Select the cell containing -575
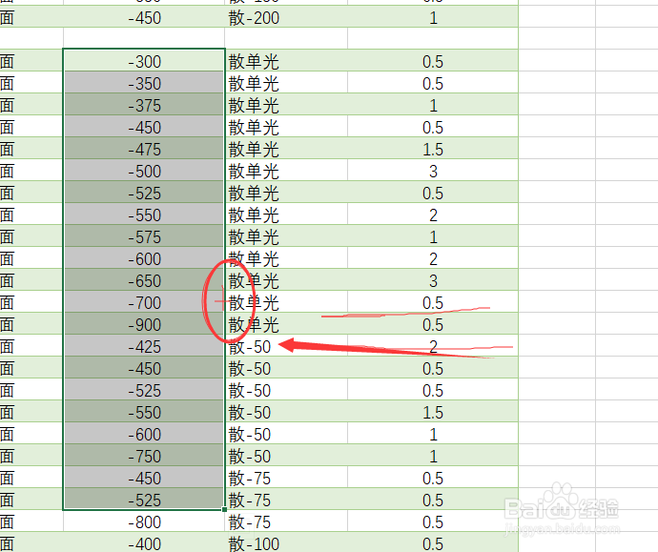658x552 pixels. click(x=144, y=236)
